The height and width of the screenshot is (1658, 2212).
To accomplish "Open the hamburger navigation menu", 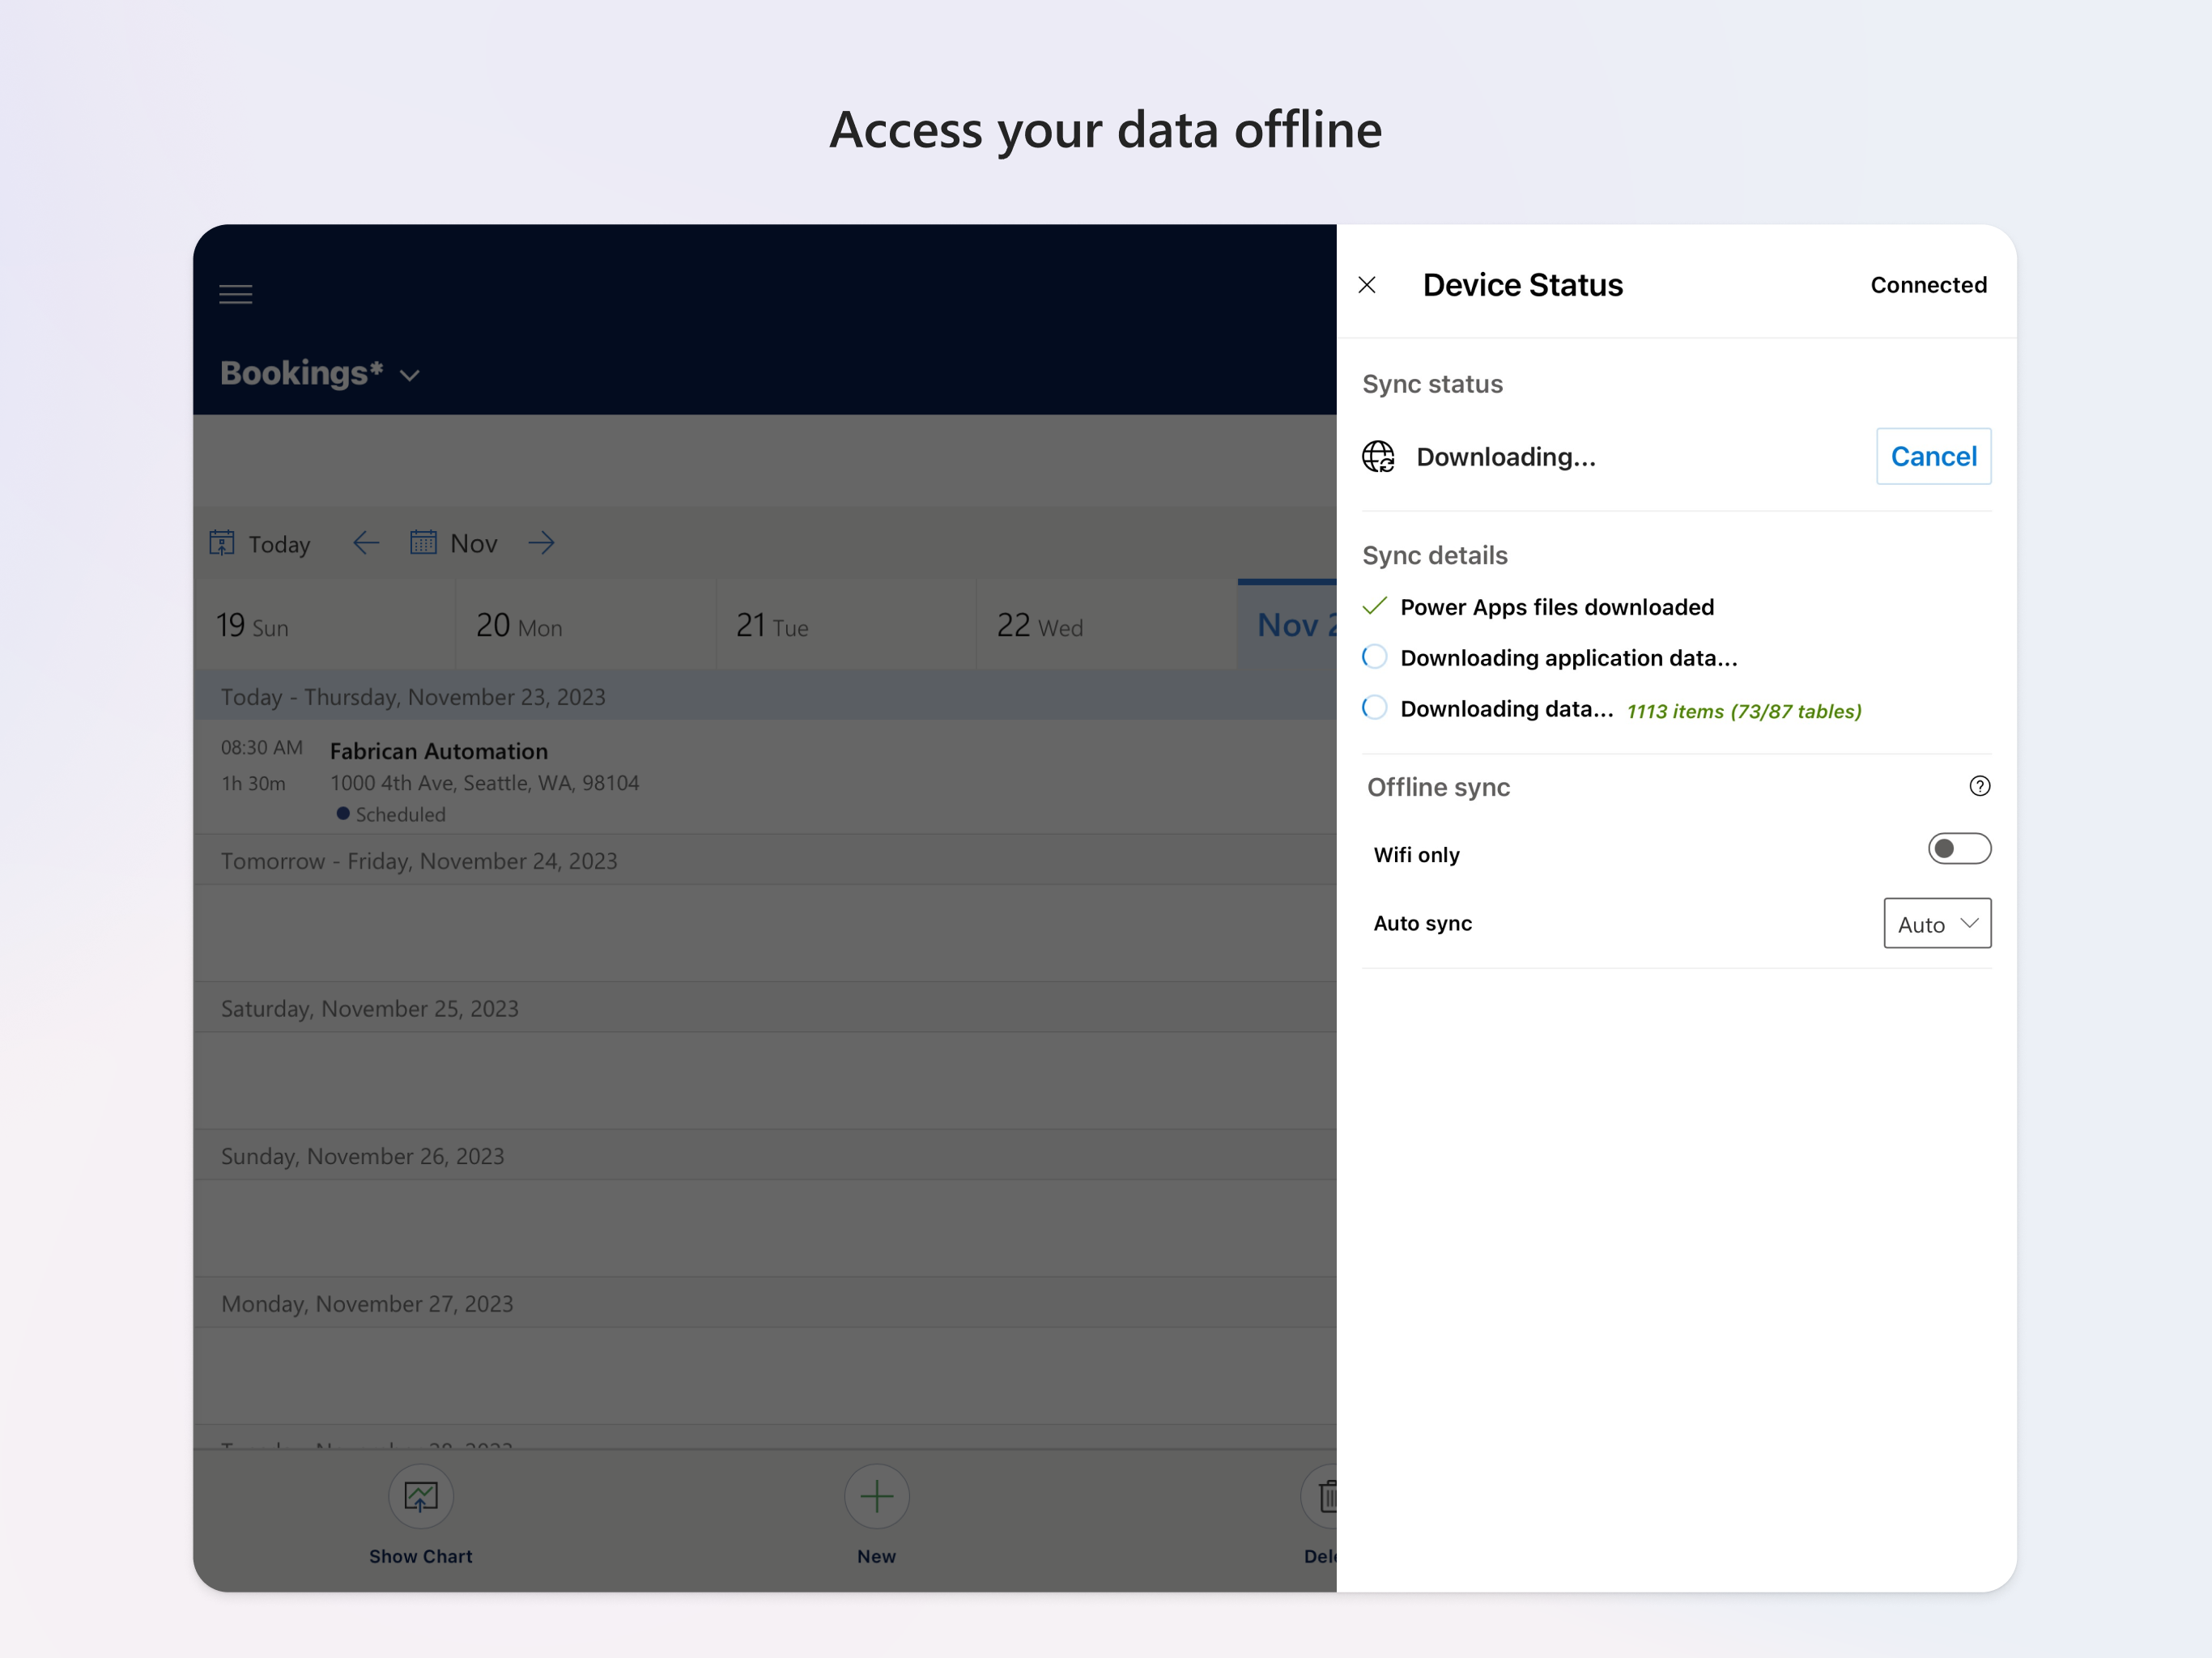I will click(x=235, y=294).
